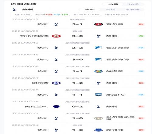Click the Auckland FC (奥克兰FC) crest
Screen dimensions: 152x134
56,107
